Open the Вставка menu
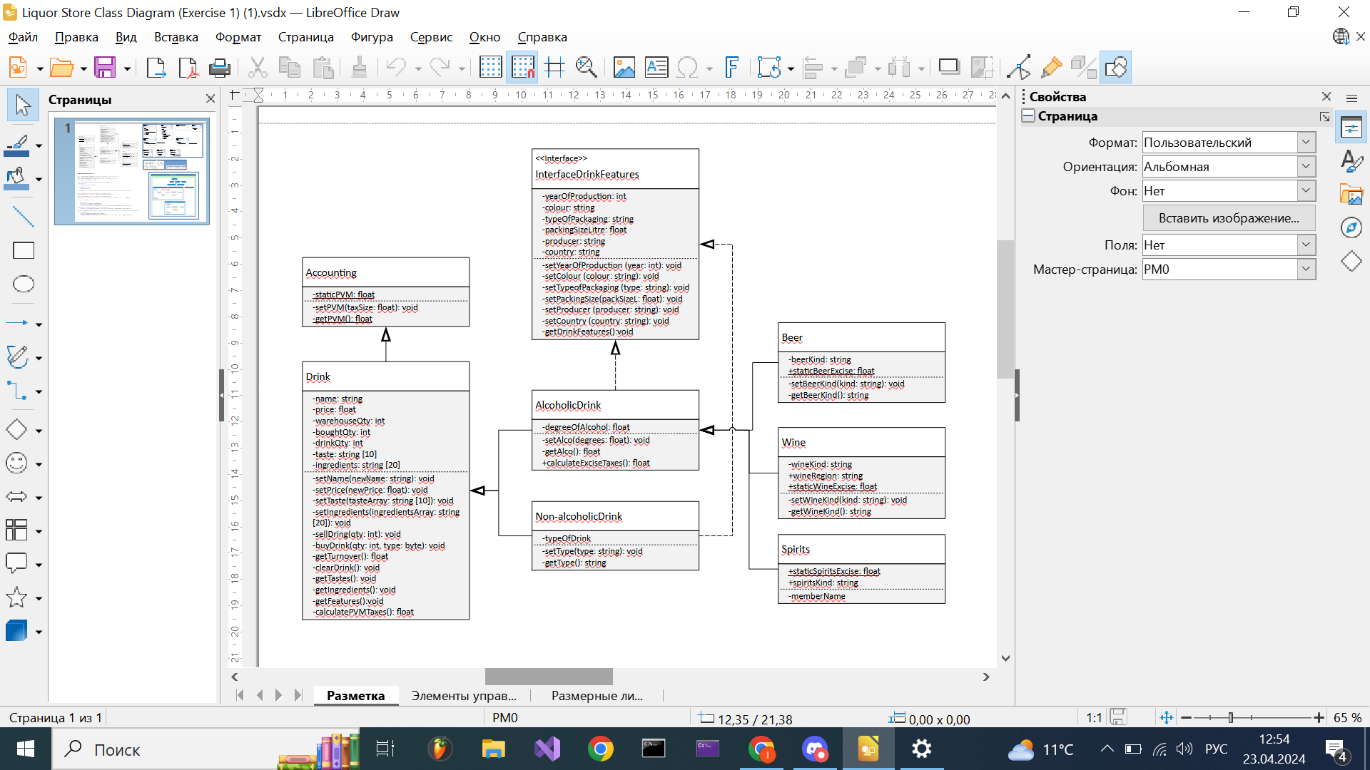 click(x=176, y=37)
